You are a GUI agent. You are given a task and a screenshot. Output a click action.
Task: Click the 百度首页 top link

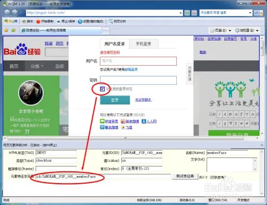(230, 38)
